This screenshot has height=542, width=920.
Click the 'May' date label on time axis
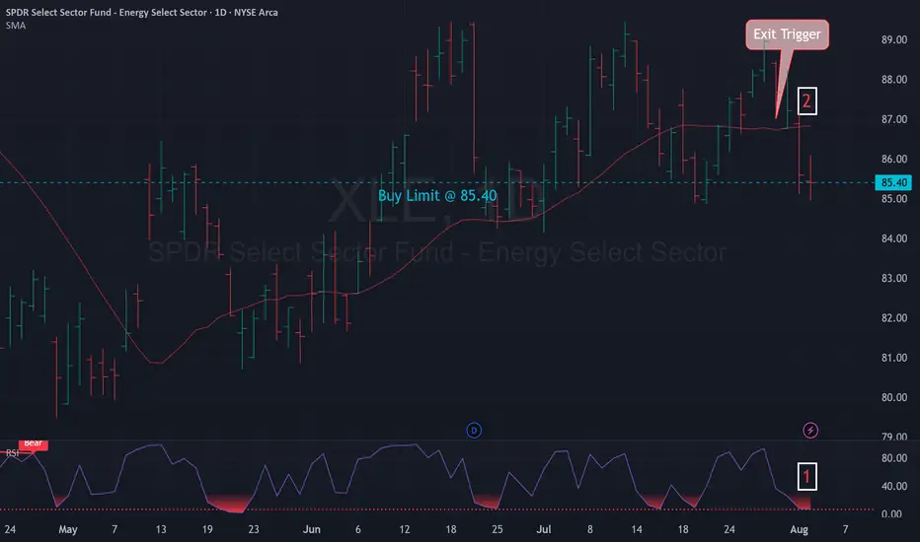pos(68,530)
